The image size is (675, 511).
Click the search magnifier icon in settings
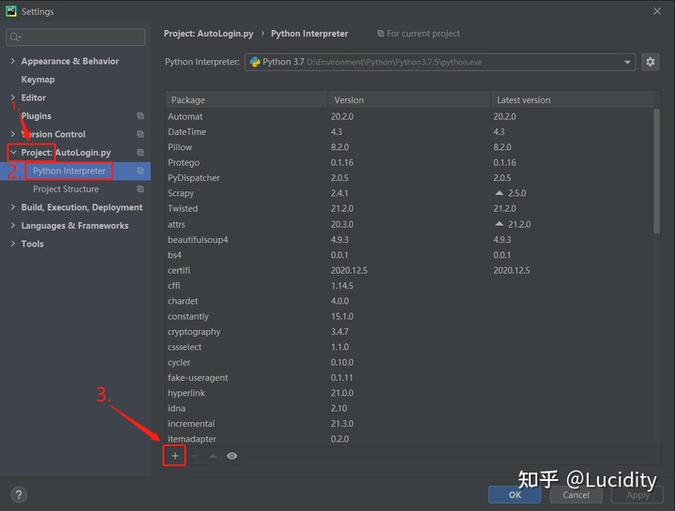(15, 37)
